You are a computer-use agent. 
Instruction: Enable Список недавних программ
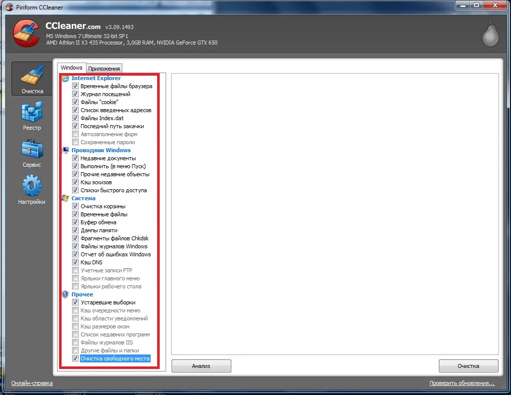(75, 334)
